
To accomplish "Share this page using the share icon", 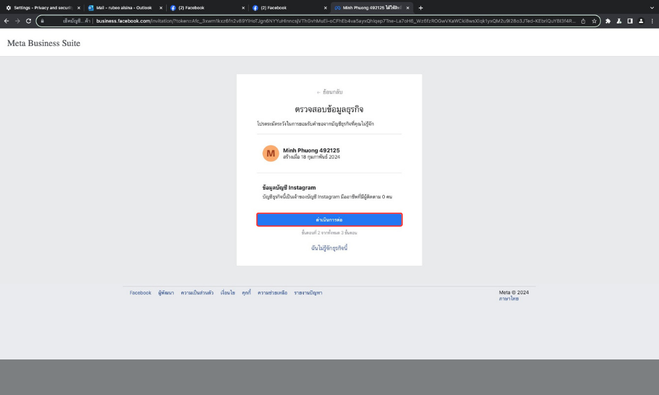I will click(x=583, y=21).
